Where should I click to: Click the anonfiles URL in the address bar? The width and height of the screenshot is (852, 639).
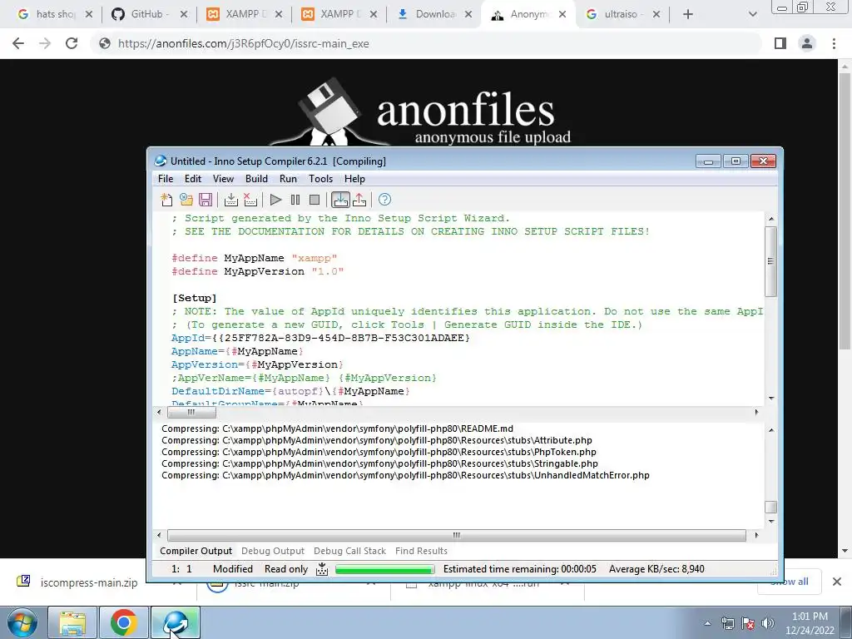click(x=244, y=43)
